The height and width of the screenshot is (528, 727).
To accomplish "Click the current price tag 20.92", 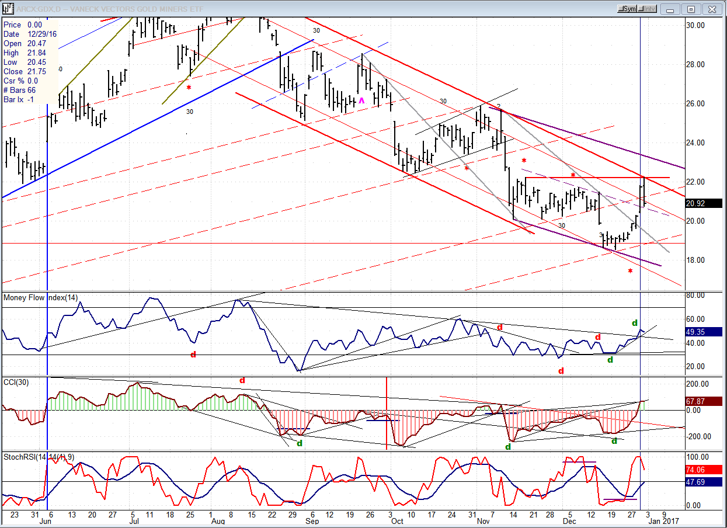I will click(704, 203).
